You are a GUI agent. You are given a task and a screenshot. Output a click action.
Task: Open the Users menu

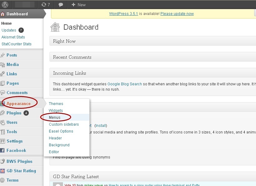click(12, 122)
